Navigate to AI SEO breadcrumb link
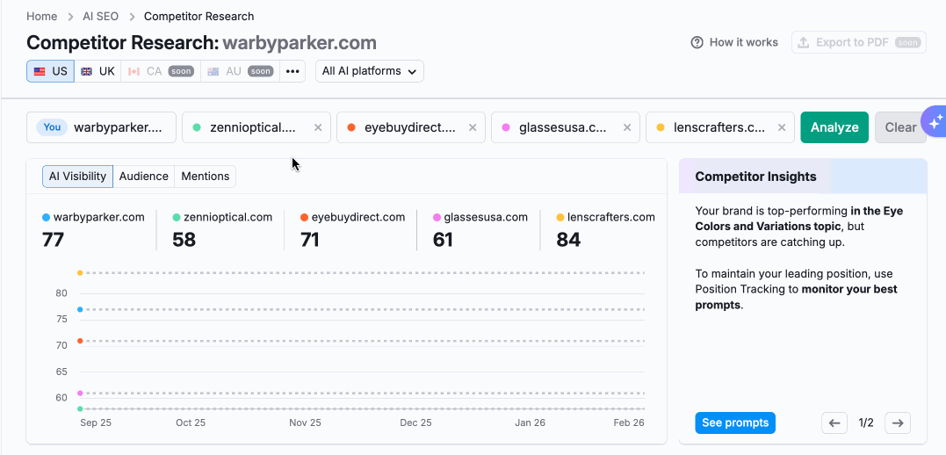 click(100, 16)
